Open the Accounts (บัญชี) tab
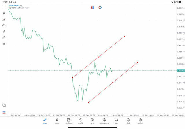This screenshot has width=185, height=129. [x=128, y=121]
